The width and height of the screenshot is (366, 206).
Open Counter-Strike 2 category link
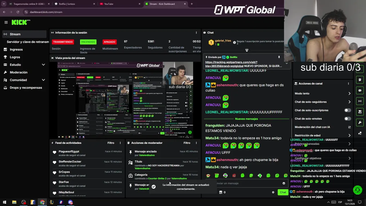(x=157, y=179)
